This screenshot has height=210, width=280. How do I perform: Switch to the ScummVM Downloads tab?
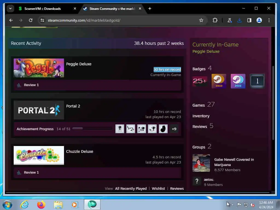[x=42, y=8]
